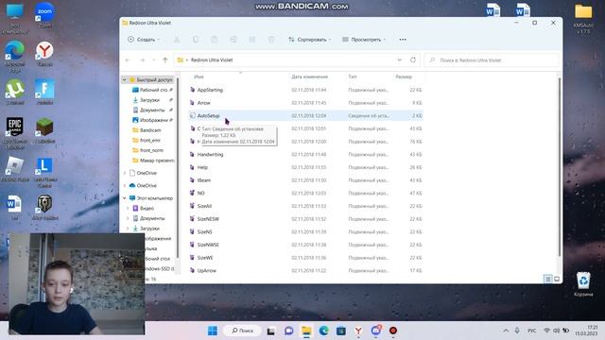Open the Recycle Bin on desktop

pos(583,284)
